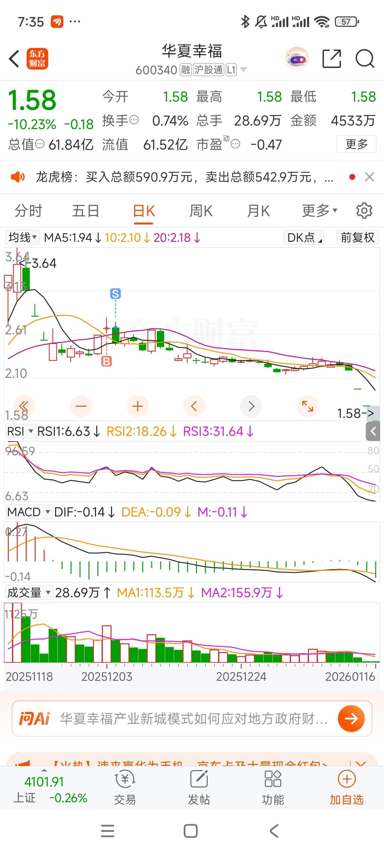Jump to earliest with double-left arrow
Viewport: 384px width, 855px height.
pyautogui.click(x=24, y=406)
